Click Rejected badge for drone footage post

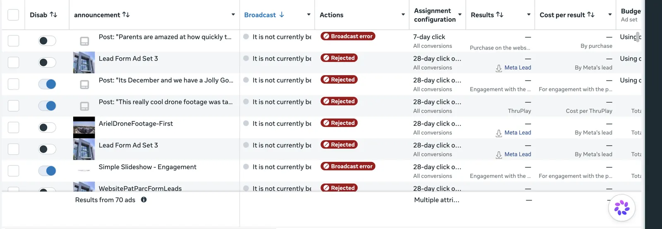[x=339, y=101]
